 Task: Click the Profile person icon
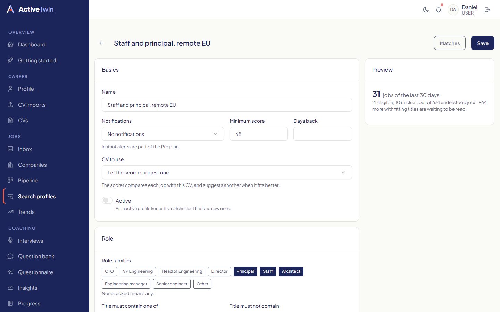pos(10,89)
